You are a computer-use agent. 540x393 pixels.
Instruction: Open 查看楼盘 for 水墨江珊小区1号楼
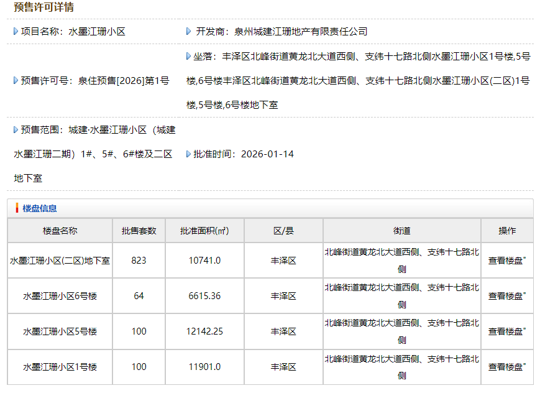coord(506,367)
